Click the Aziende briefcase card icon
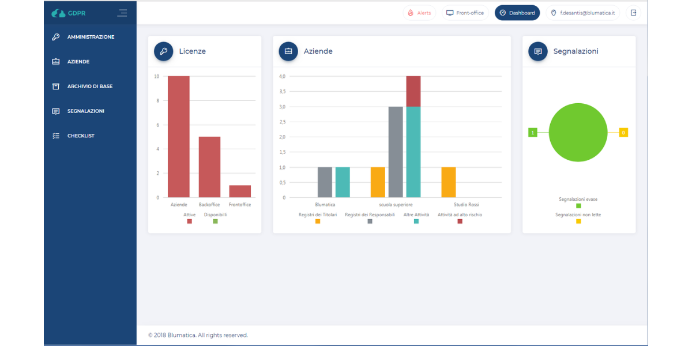 (x=288, y=51)
